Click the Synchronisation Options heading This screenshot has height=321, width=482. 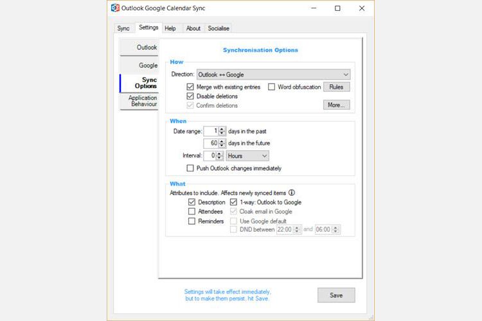(x=260, y=50)
